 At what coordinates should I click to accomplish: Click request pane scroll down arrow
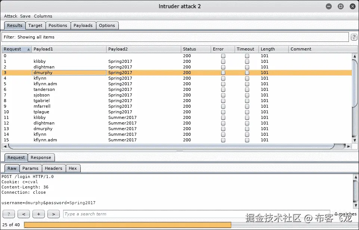356,205
